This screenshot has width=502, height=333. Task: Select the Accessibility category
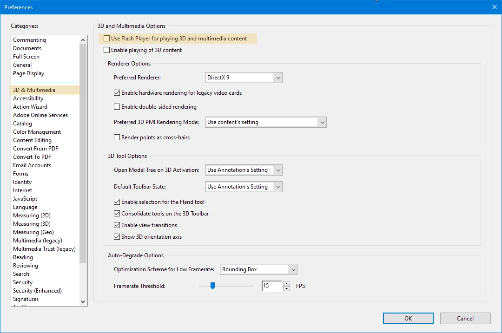click(28, 98)
